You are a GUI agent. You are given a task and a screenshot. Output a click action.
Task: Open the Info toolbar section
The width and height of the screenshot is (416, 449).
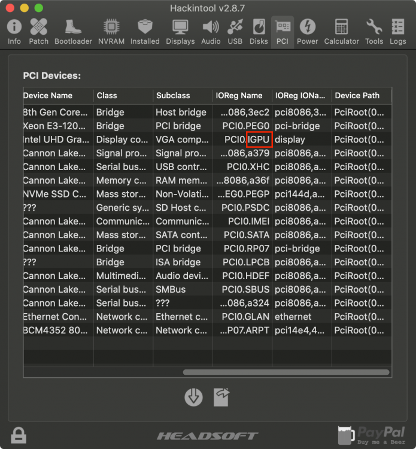pyautogui.click(x=14, y=32)
